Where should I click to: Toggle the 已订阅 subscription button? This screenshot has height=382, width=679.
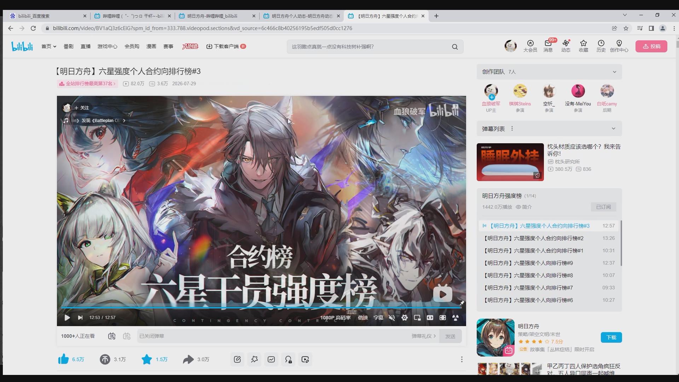[x=603, y=207]
